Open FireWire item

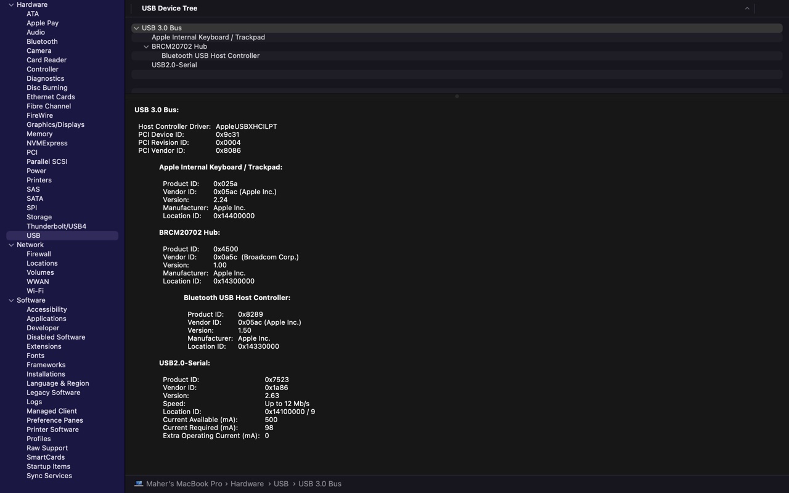click(39, 115)
